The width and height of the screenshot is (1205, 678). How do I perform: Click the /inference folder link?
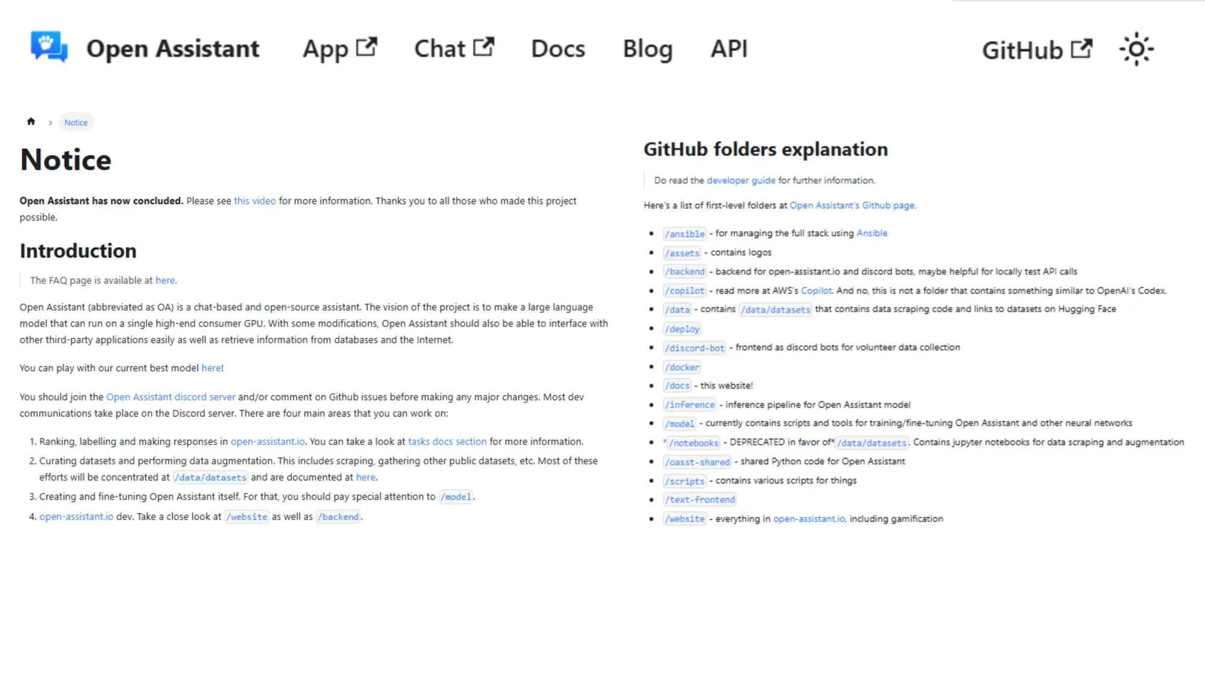pos(690,405)
